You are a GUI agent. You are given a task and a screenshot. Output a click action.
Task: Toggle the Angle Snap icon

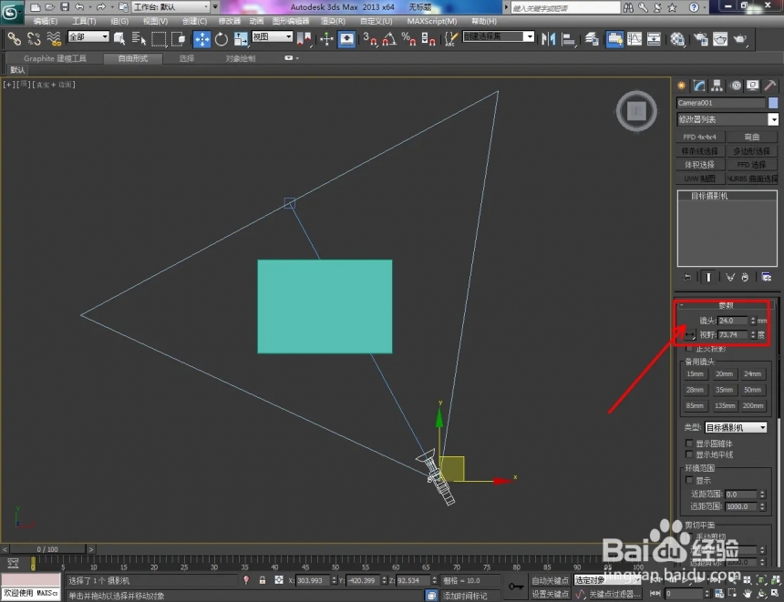389,38
